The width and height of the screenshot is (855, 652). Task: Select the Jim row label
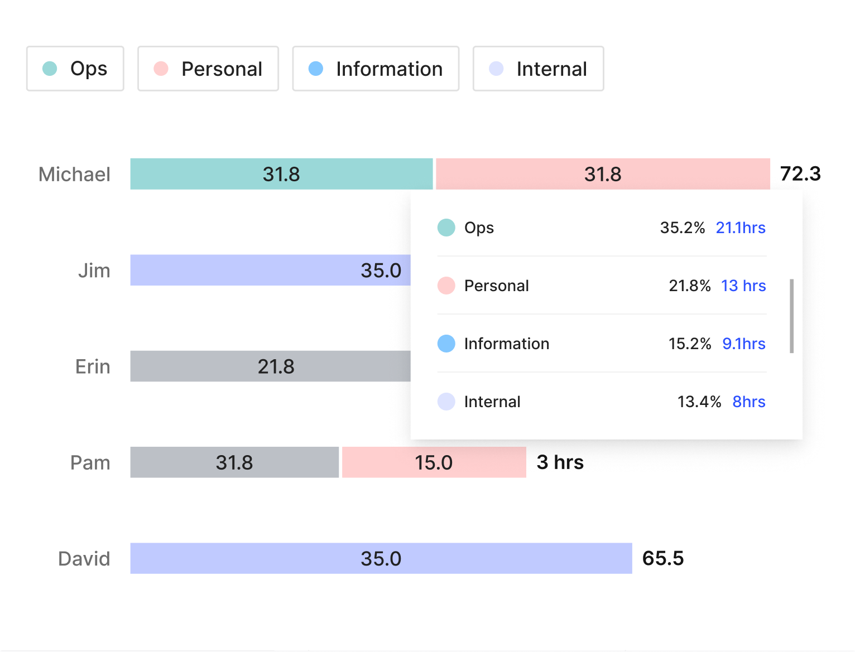95,270
